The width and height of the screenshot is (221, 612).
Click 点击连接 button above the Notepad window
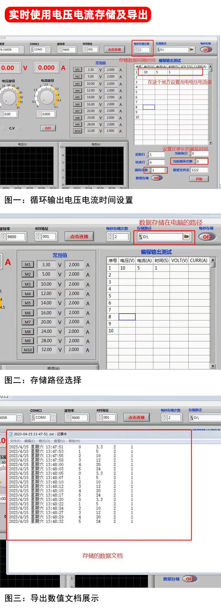click(x=137, y=417)
